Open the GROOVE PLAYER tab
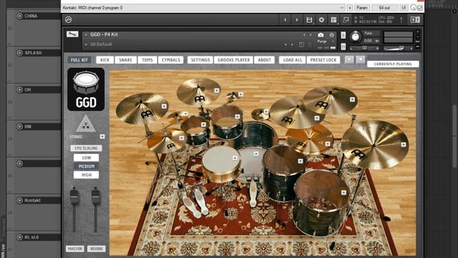 [x=234, y=60]
